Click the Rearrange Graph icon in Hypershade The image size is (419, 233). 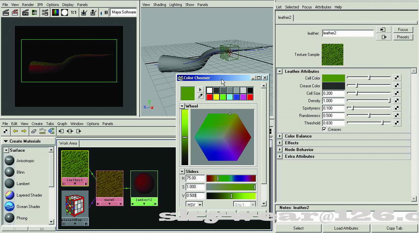(42, 131)
